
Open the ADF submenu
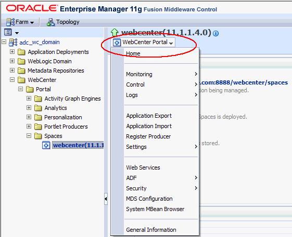161,178
